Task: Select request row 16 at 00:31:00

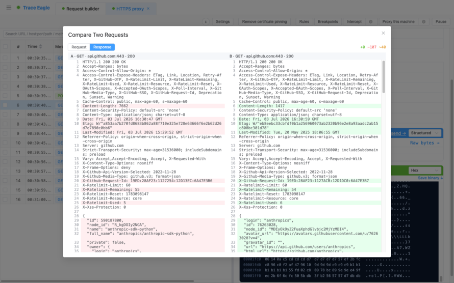Action: (32, 200)
